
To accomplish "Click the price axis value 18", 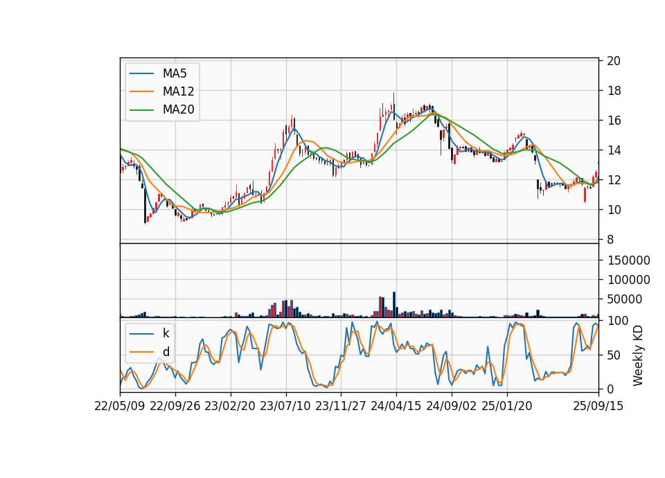I will (x=614, y=91).
